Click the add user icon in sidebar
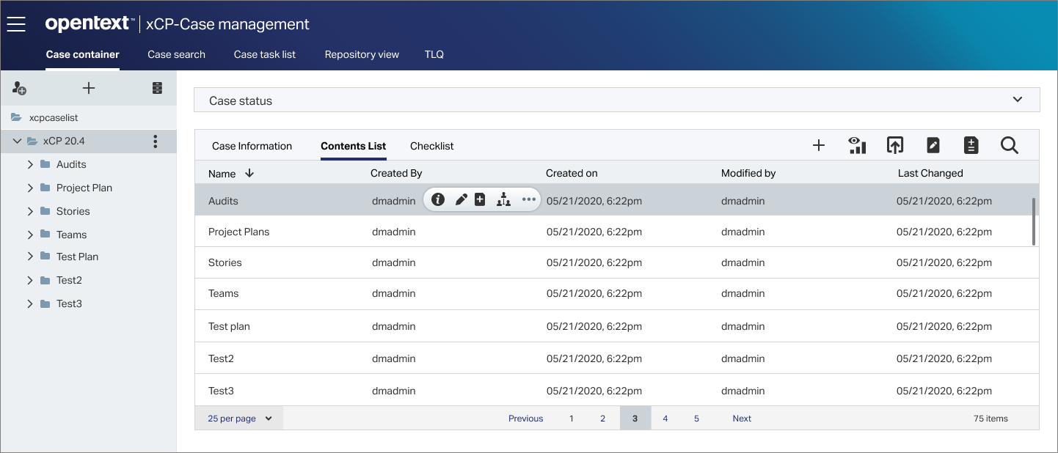1058x453 pixels. (x=20, y=88)
